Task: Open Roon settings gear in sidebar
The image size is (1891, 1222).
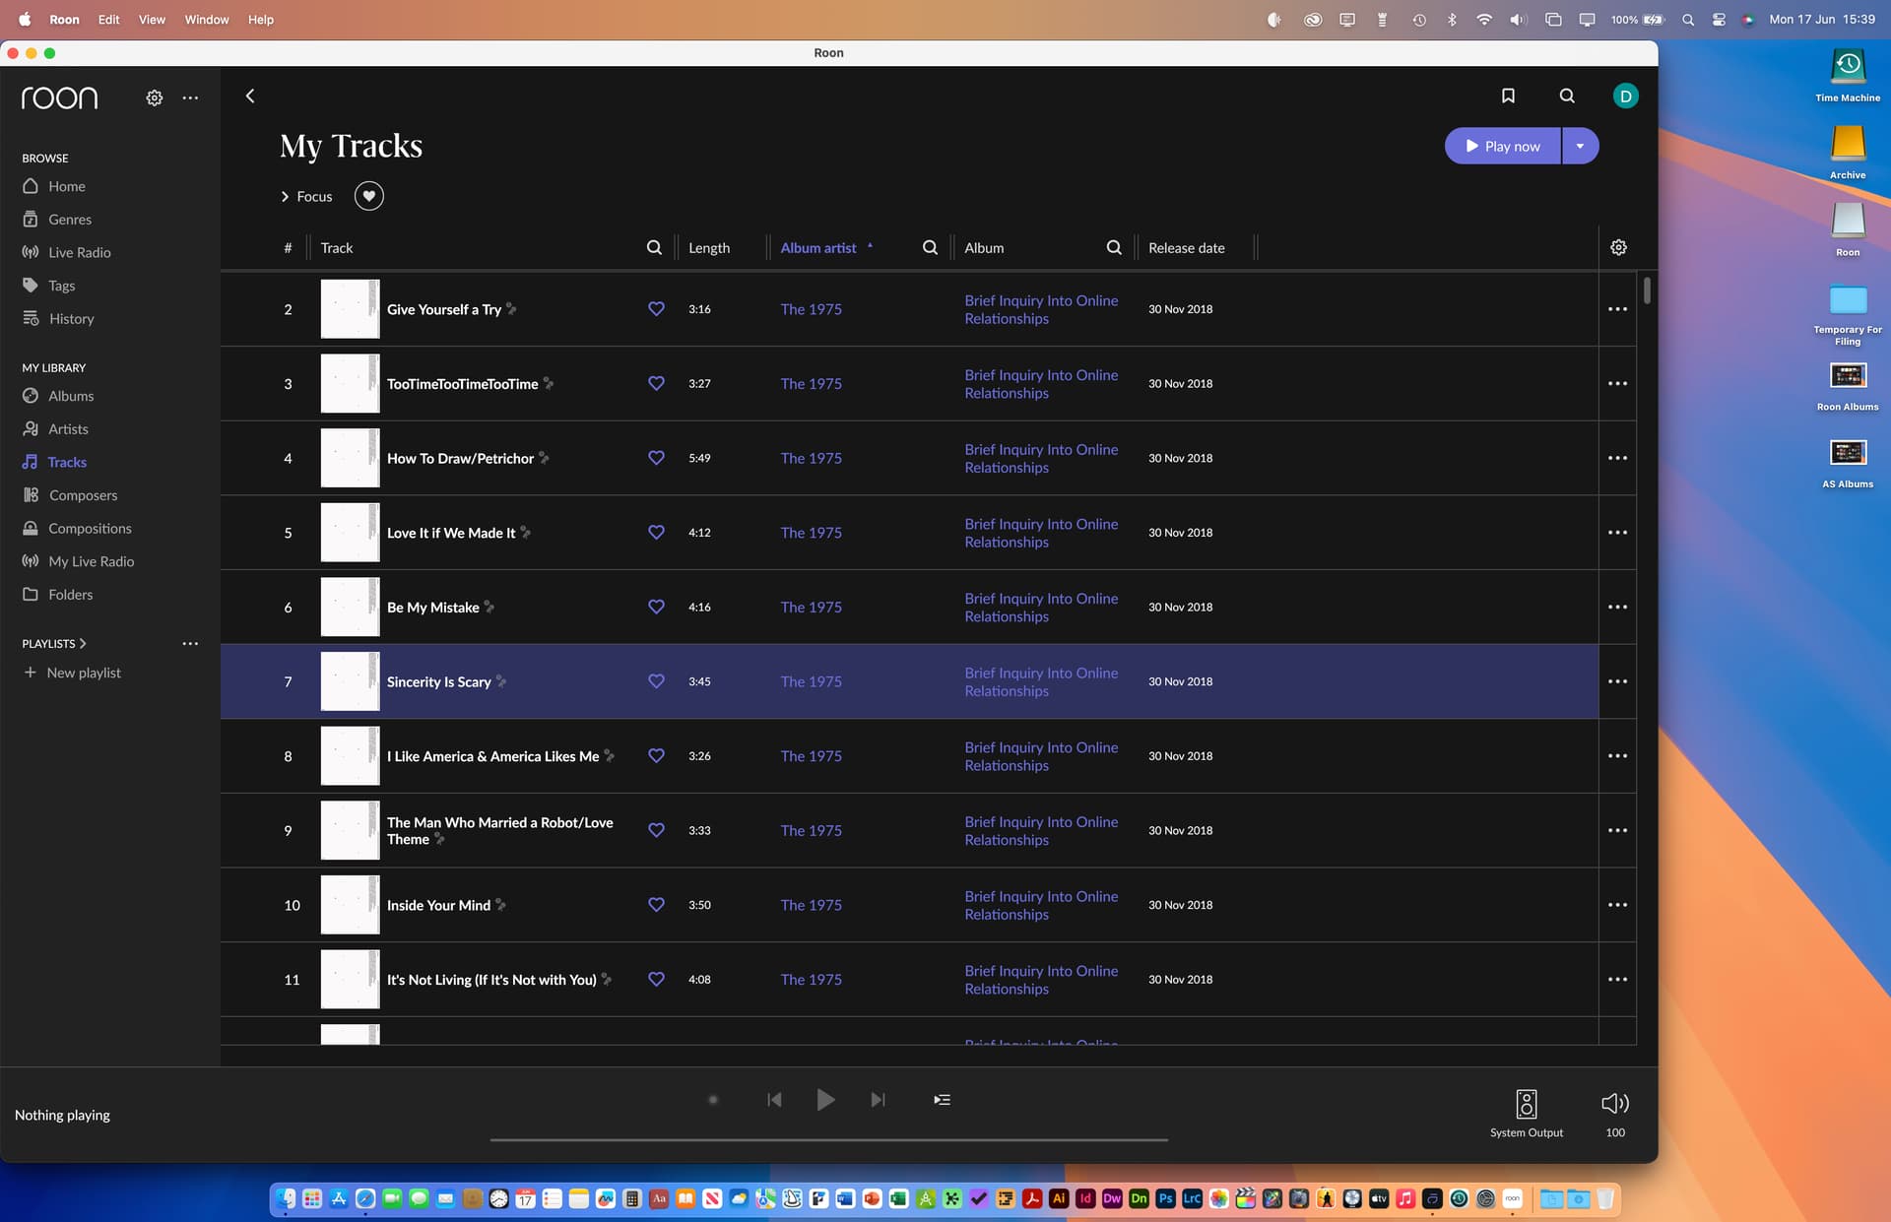Action: (155, 97)
